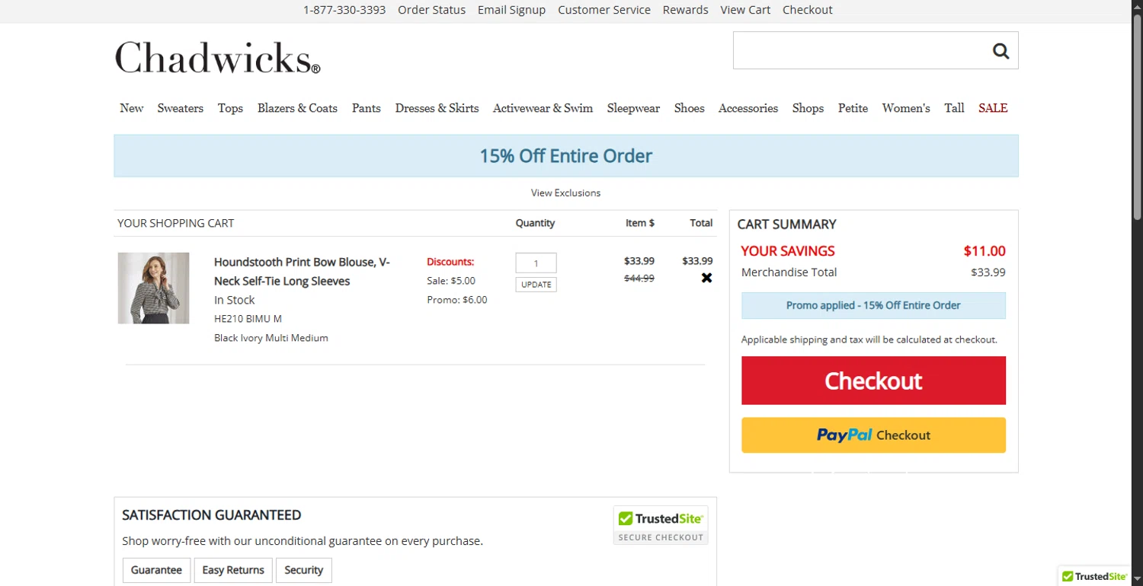Image resolution: width=1143 pixels, height=586 pixels.
Task: Open the Pants category
Action: [367, 108]
